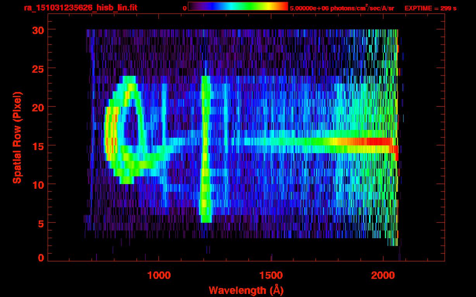The image size is (476, 297).
Task: Click the vertical green emission line near 1216 Å
Action: point(205,149)
